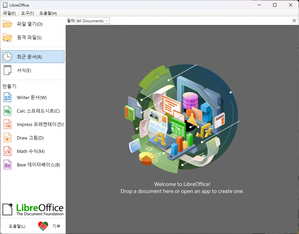The image size is (299, 234).
Task: Create new Draw 그림(D)
Action: click(x=30, y=138)
